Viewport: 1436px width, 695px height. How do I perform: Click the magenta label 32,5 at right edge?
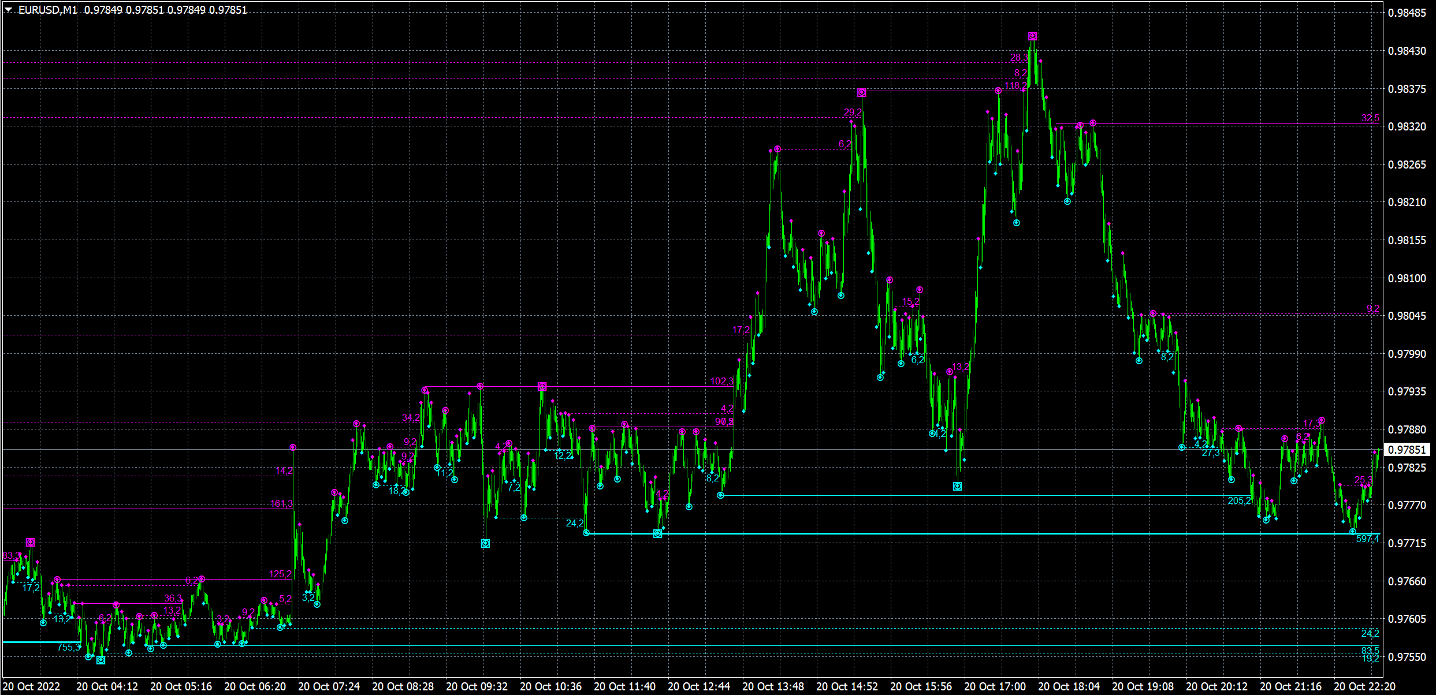pyautogui.click(x=1370, y=118)
